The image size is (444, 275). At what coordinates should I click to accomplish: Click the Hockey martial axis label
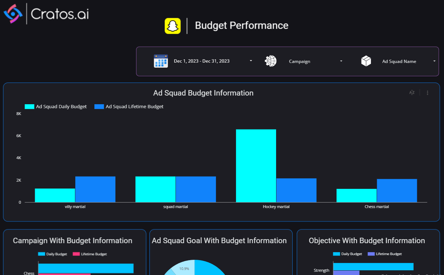276,207
